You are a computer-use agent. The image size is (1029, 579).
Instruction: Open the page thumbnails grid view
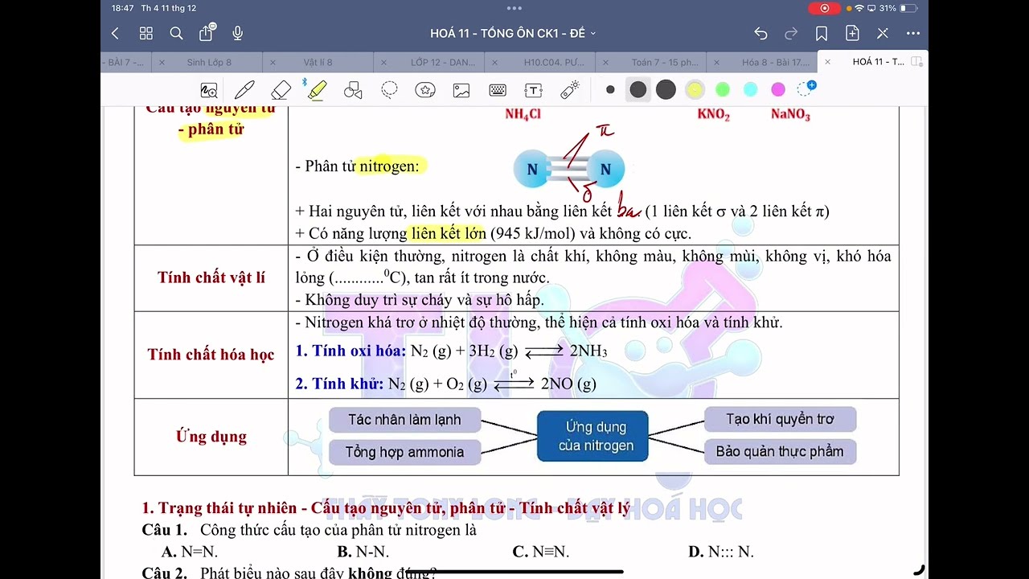(146, 33)
